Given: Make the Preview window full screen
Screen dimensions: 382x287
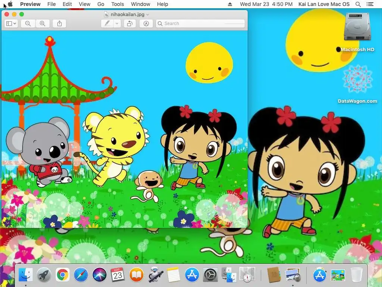Looking at the screenshot, I should click(x=22, y=14).
